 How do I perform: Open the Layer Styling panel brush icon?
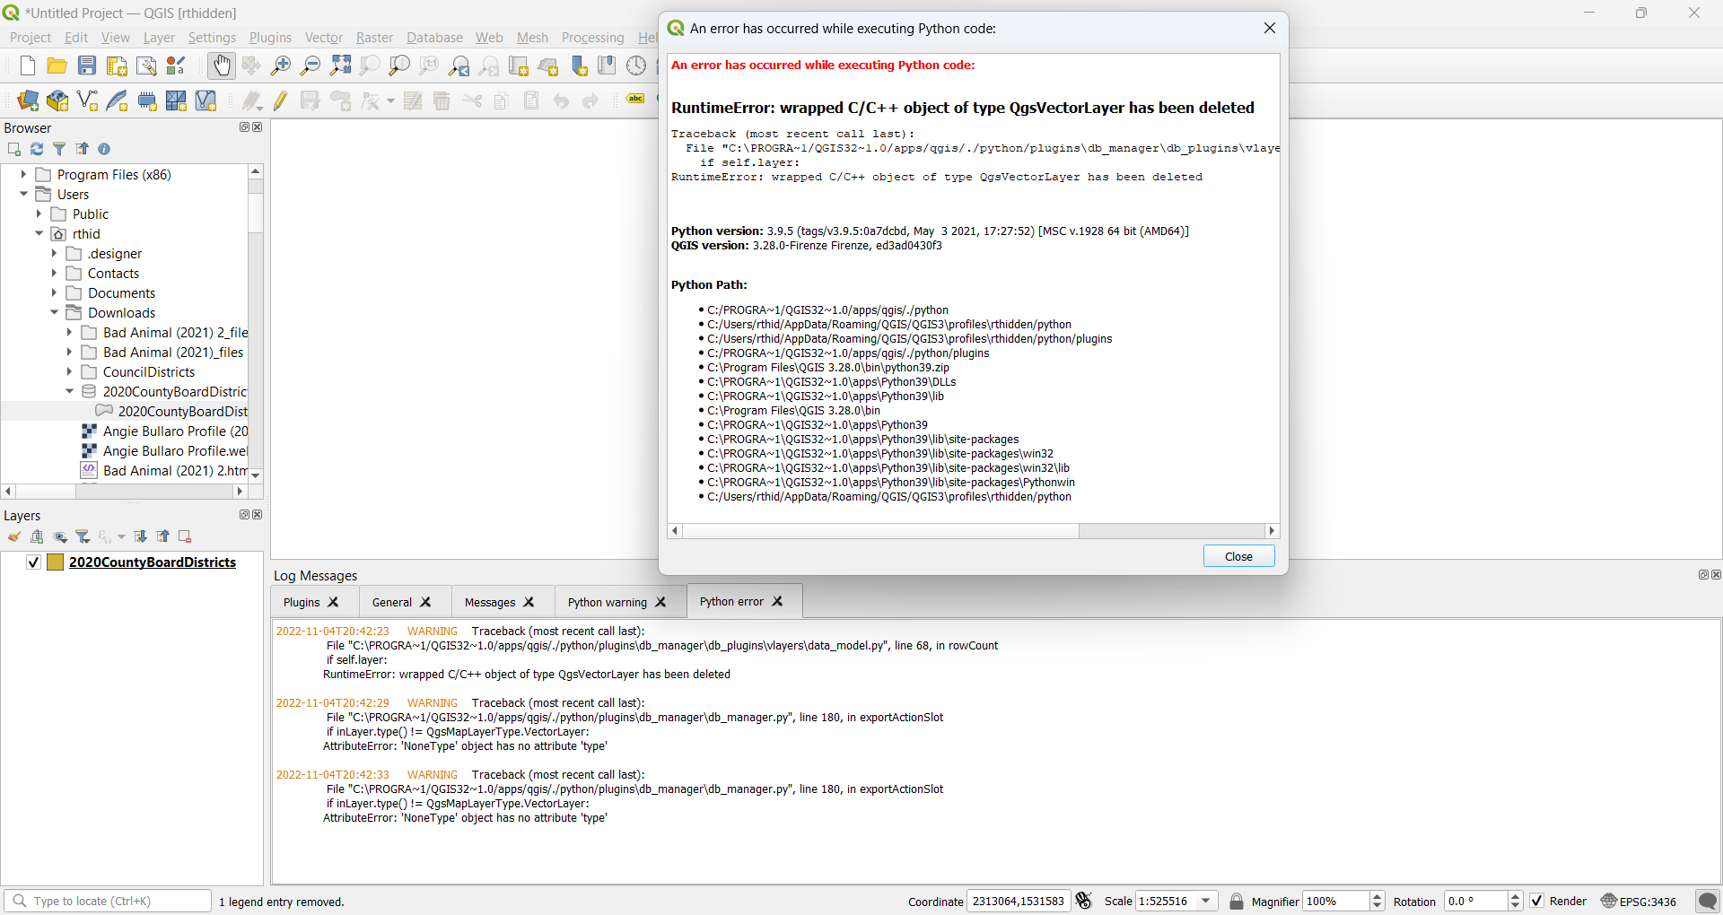pyautogui.click(x=14, y=536)
